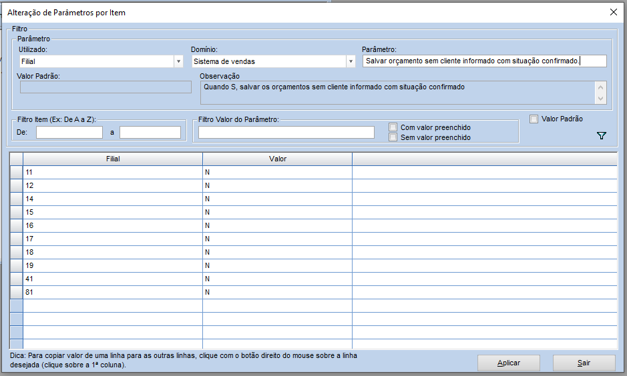Sort by the Filial column header
This screenshot has width=627, height=376.
point(113,159)
